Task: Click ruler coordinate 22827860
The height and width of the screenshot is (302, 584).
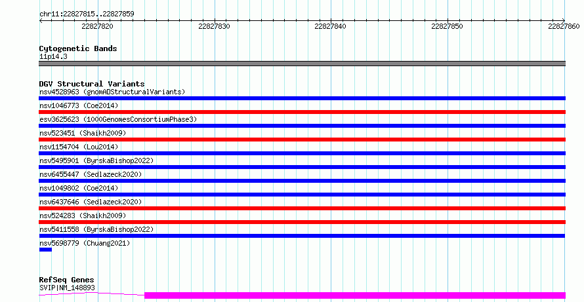Action: (564, 26)
